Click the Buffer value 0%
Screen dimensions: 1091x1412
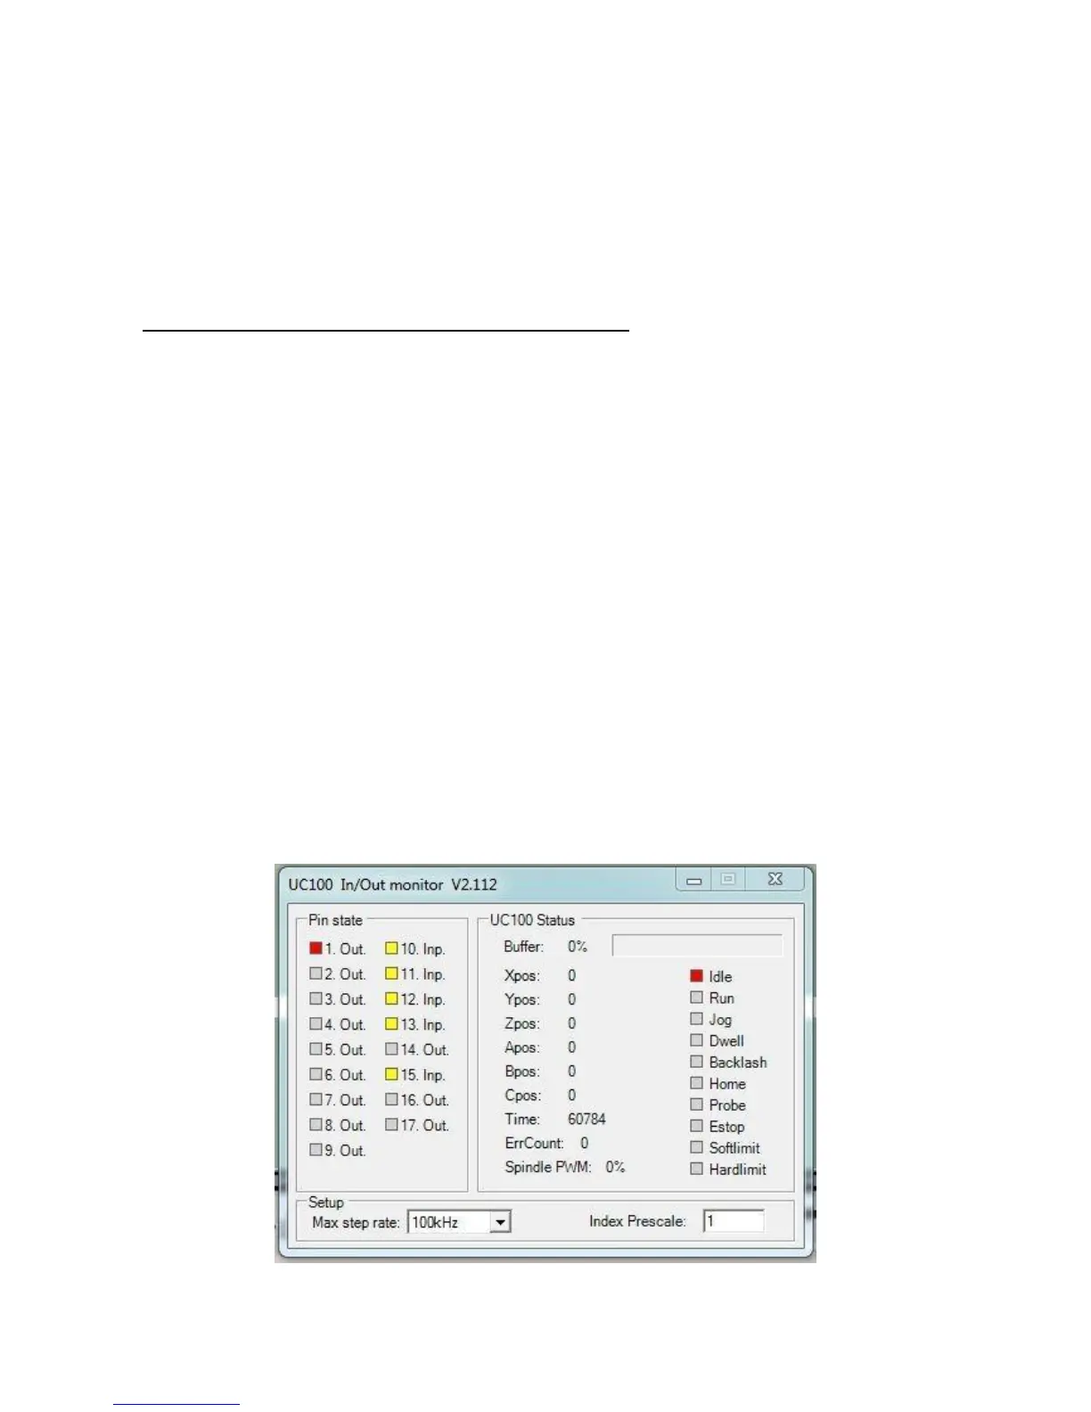tap(578, 947)
